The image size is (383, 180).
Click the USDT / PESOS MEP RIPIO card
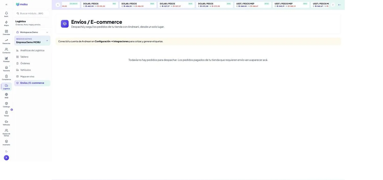(291, 5)
